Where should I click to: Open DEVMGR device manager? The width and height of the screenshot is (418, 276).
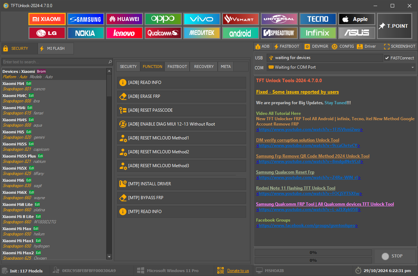pyautogui.click(x=316, y=47)
